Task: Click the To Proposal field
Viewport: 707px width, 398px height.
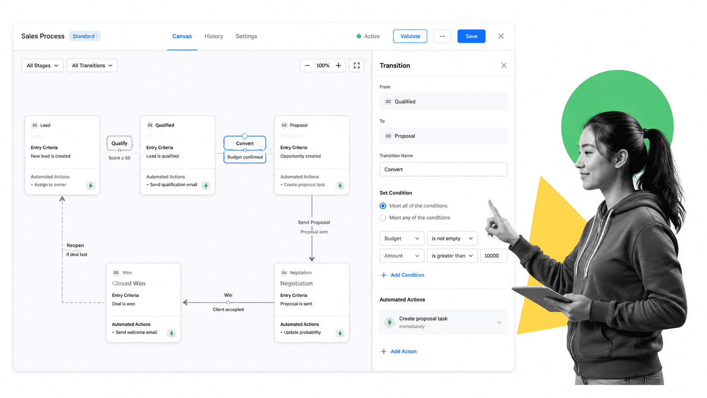Action: click(x=443, y=136)
